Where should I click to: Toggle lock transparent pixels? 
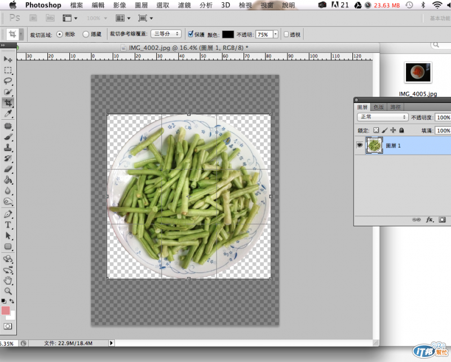tap(376, 130)
